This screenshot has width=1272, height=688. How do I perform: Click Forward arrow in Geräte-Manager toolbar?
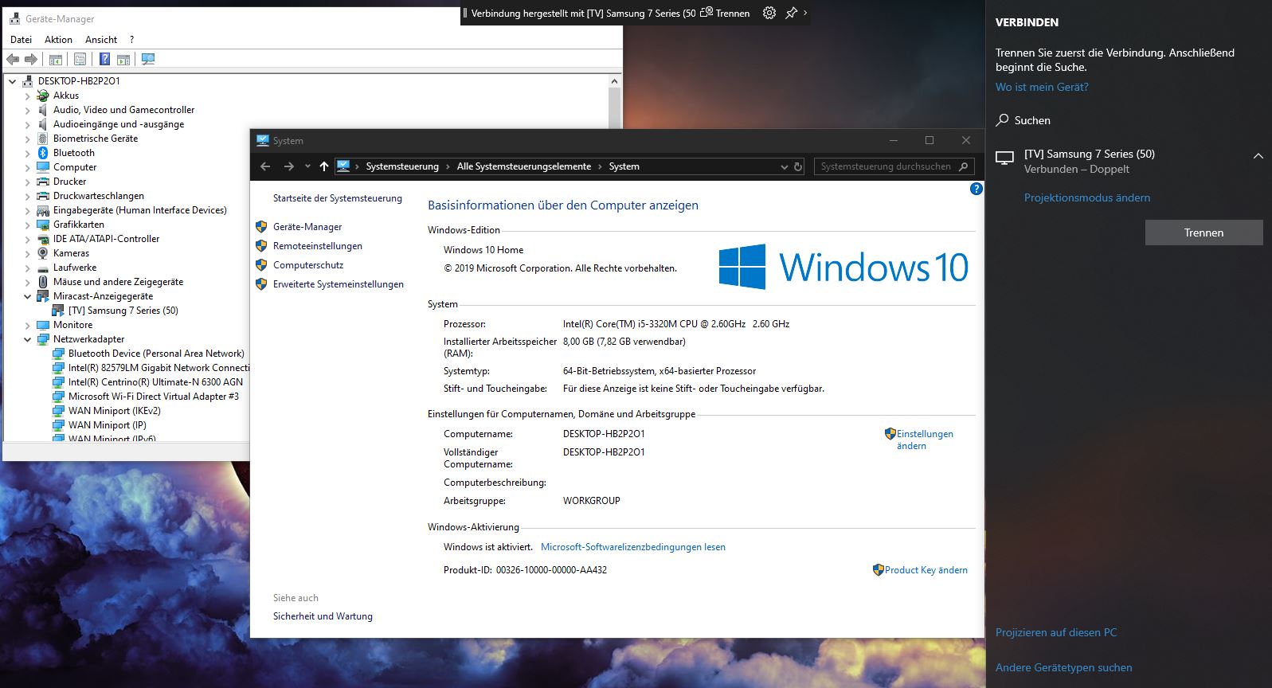[31, 60]
